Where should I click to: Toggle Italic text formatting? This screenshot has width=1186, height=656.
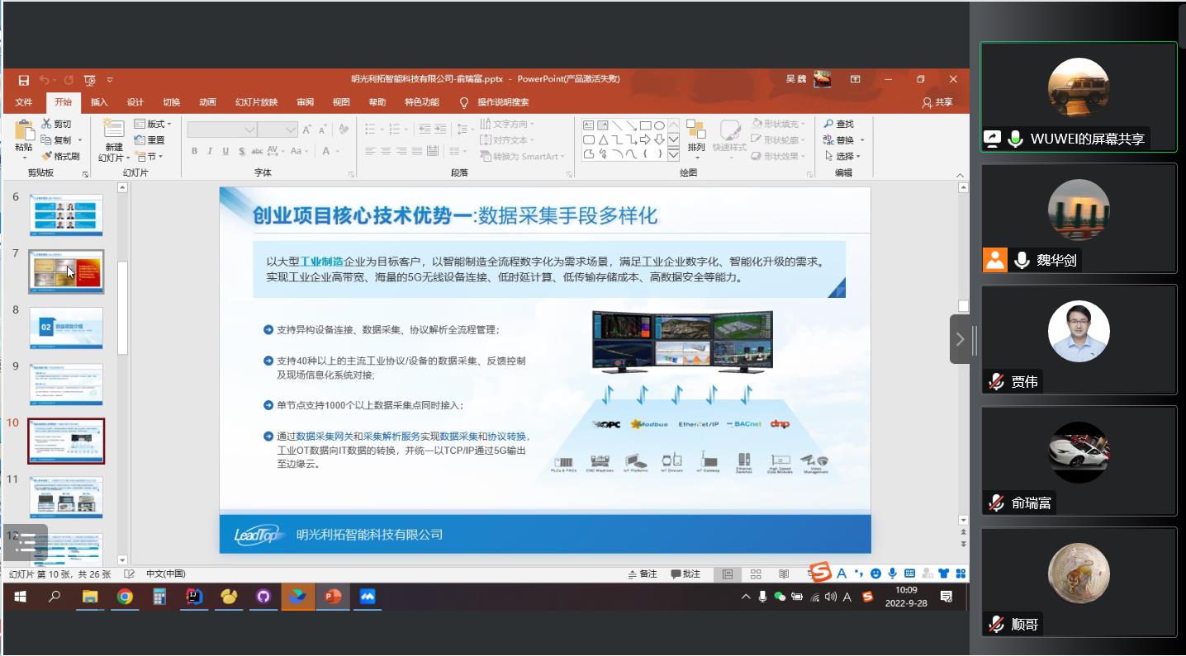point(210,151)
